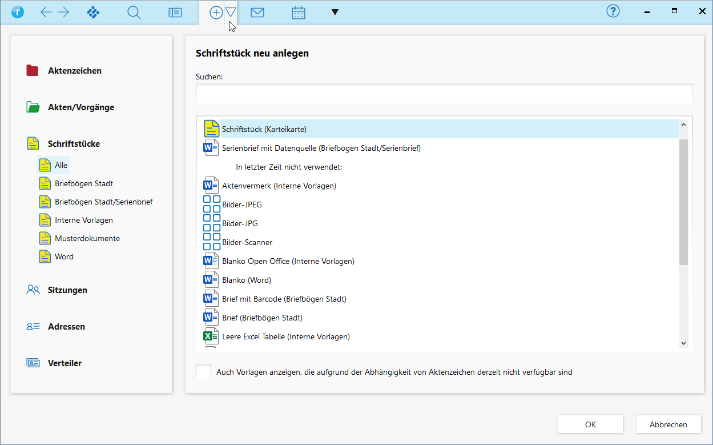Enable showing currently unavailable Vorlagen checkbox

click(204, 372)
